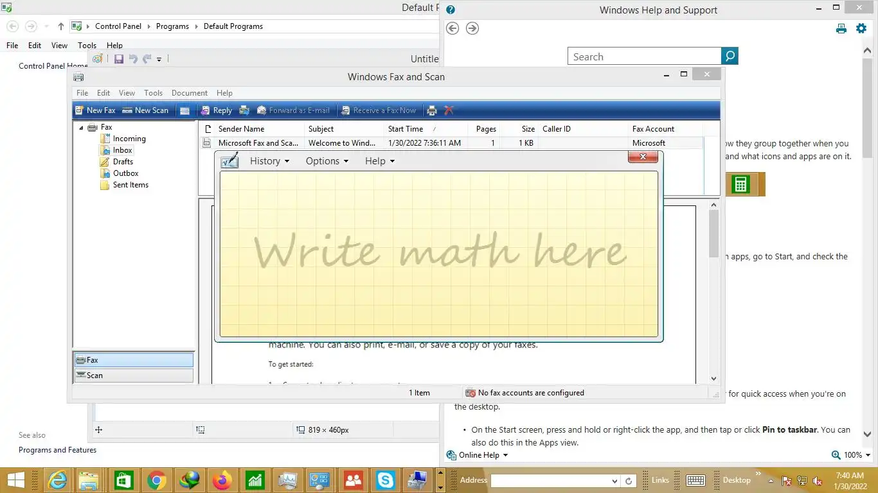Show hidden tray icons arrow
Screen dimensions: 878x493
coord(771,481)
